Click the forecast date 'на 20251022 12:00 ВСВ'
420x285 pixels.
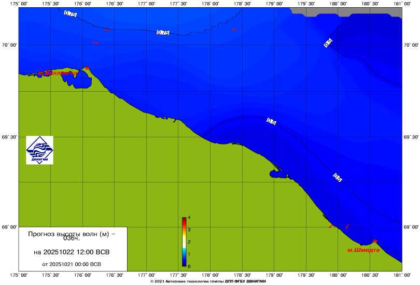72,252
